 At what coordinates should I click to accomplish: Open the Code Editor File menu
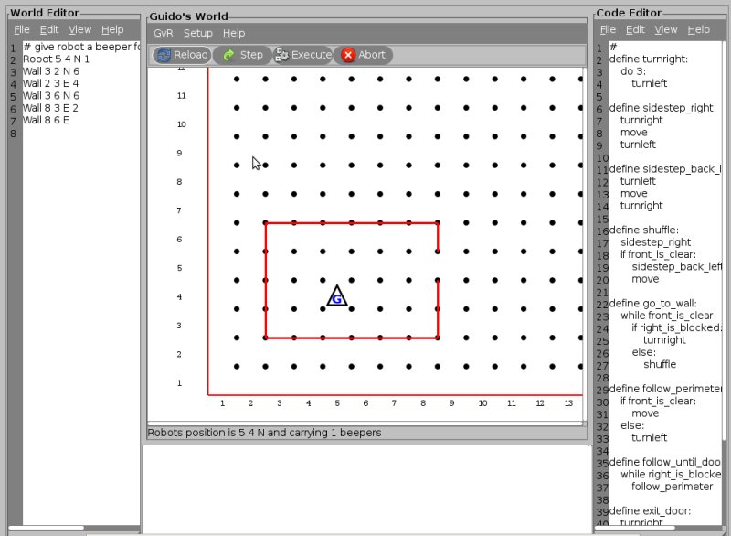pyautogui.click(x=608, y=29)
